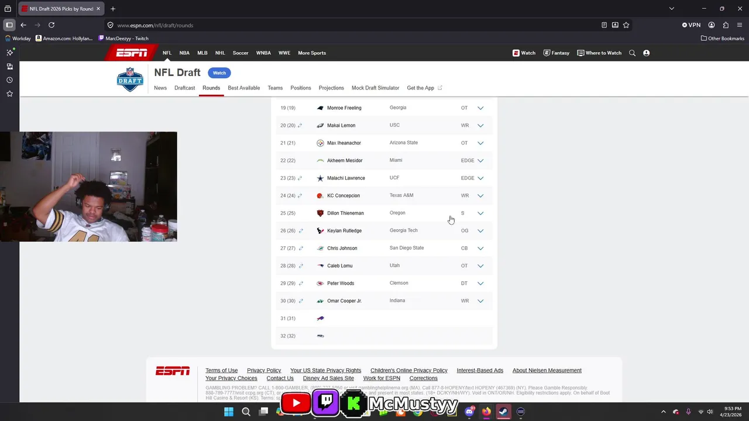Open the ESPN search magnifier
The width and height of the screenshot is (749, 421).
632,53
